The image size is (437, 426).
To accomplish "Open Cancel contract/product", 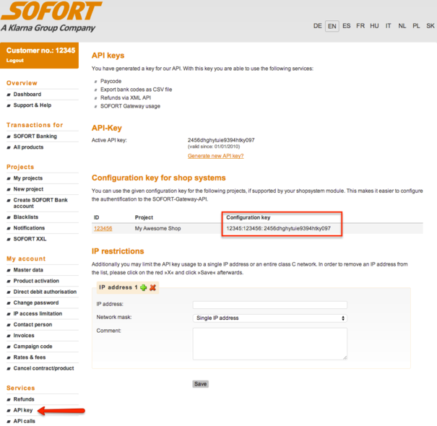I will [44, 368].
